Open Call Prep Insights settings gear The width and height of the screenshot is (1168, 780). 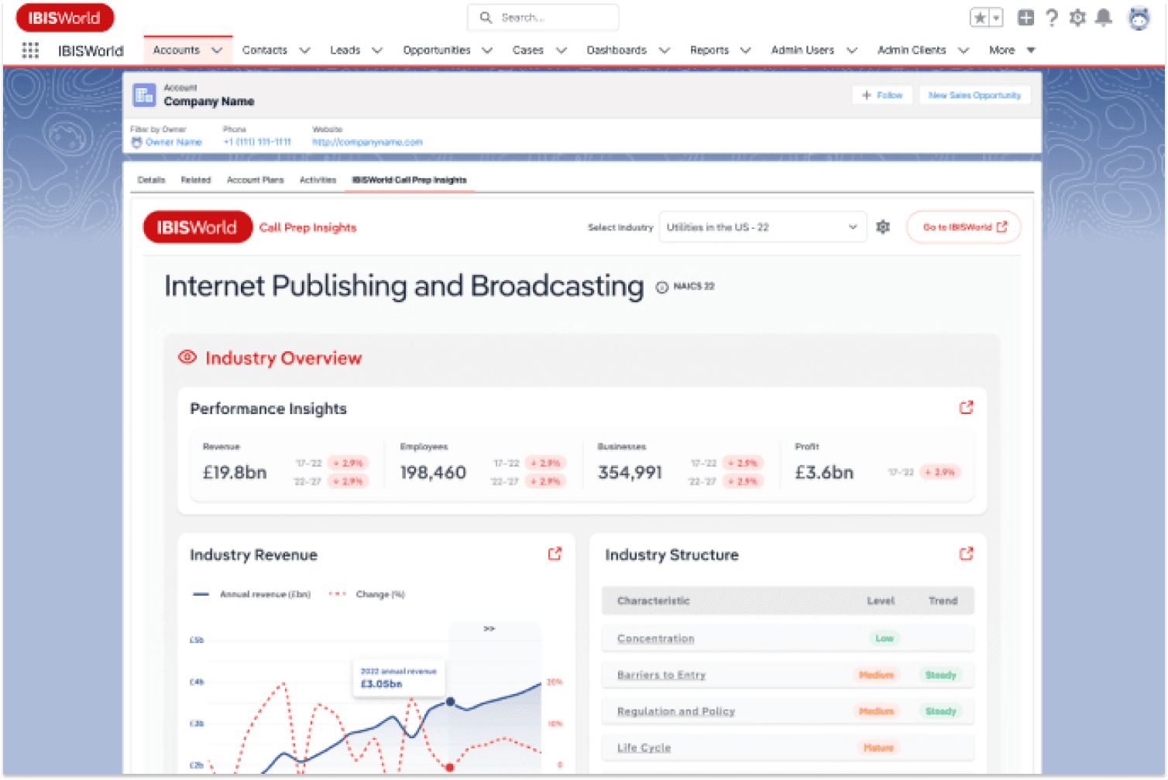[x=883, y=227]
